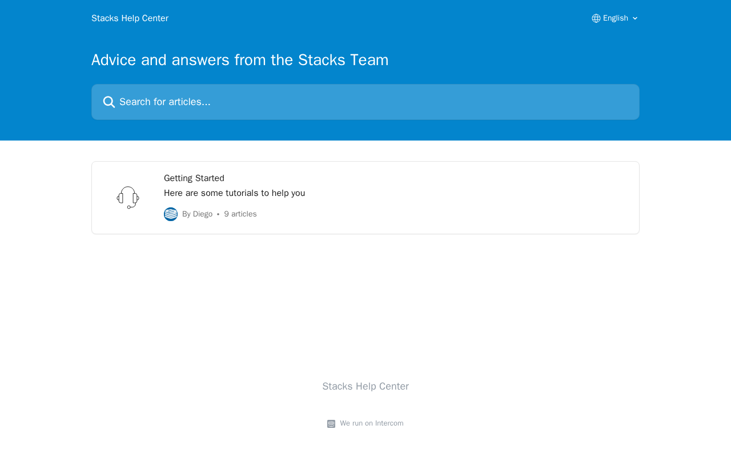Open the English language dropdown
This screenshot has width=731, height=457.
(x=615, y=18)
